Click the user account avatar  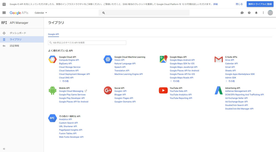pos(270,13)
